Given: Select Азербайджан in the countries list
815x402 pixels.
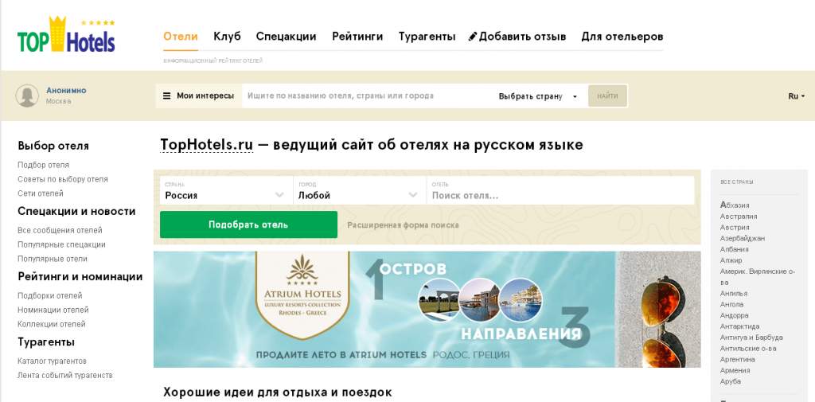Looking at the screenshot, I should [743, 238].
